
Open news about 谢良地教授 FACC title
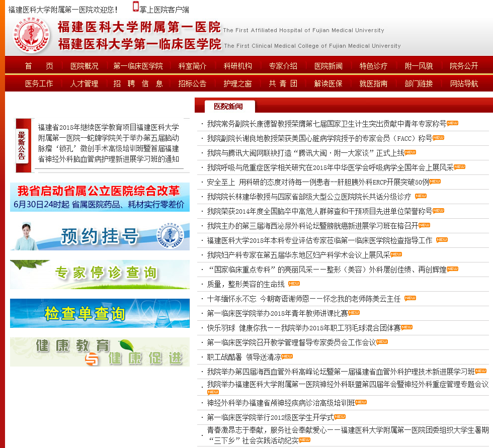click(319, 139)
